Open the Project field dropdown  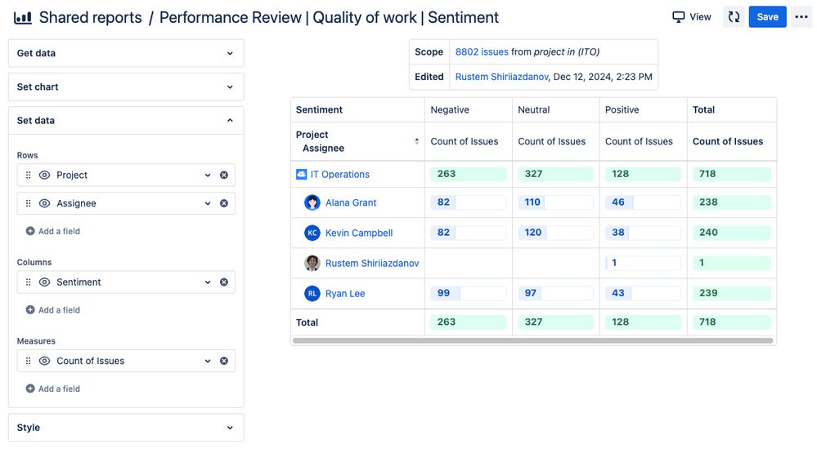click(208, 175)
